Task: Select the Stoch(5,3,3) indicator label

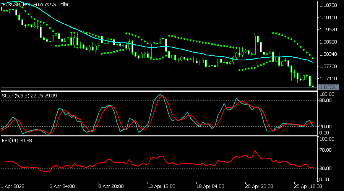Action: (29, 96)
